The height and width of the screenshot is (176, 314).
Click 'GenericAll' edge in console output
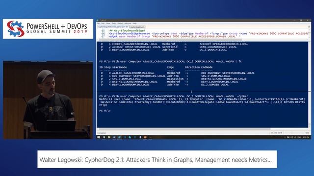[x=170, y=47]
